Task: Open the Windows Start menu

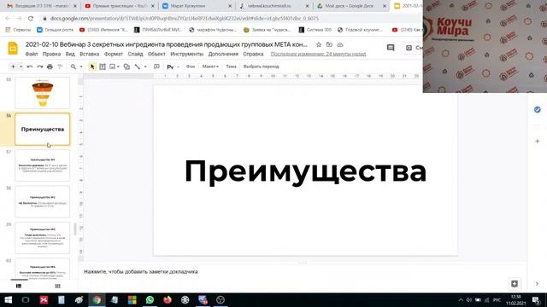Action: (8, 299)
